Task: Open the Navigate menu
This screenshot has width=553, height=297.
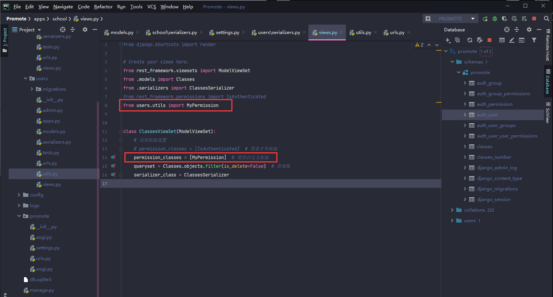Action: (63, 6)
